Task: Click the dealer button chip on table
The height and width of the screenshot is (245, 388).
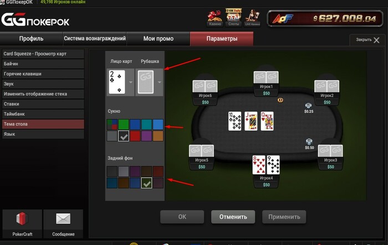Action: pyautogui.click(x=280, y=100)
